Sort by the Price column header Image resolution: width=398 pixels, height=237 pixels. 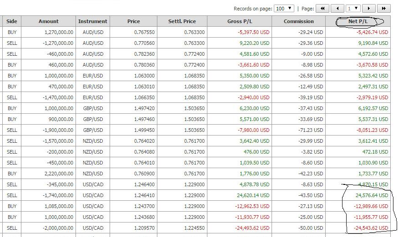point(134,21)
